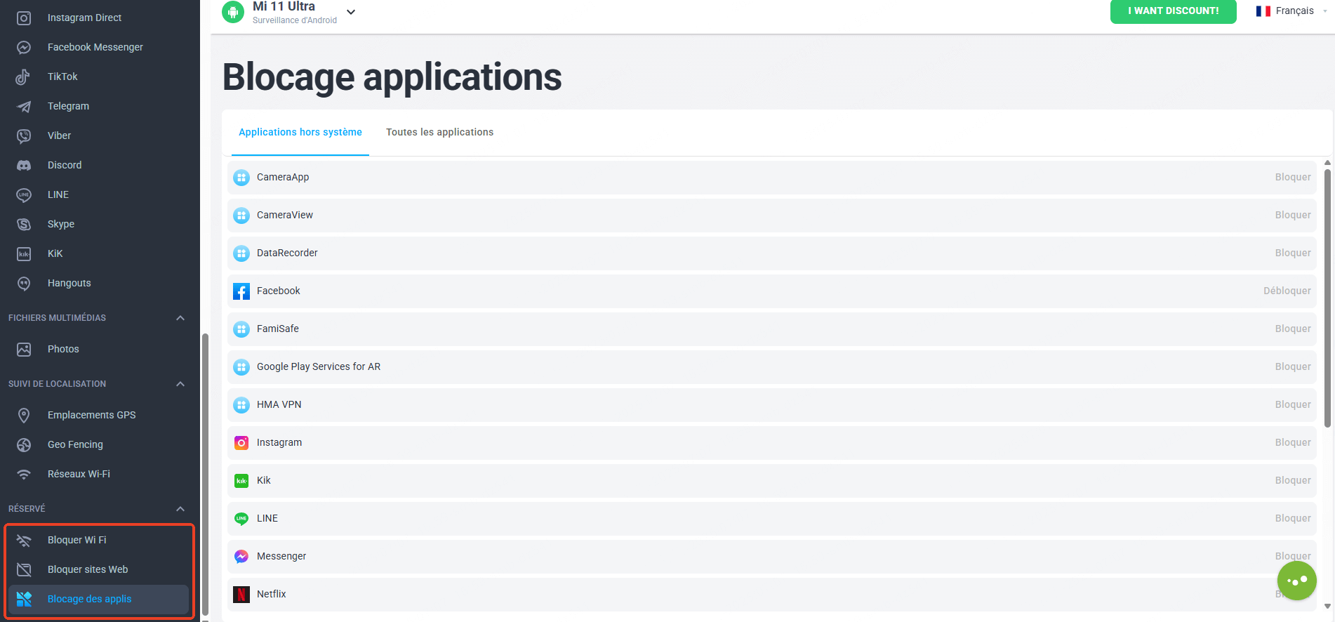Select the Blocage des applis icon
This screenshot has width=1335, height=622.
(24, 599)
